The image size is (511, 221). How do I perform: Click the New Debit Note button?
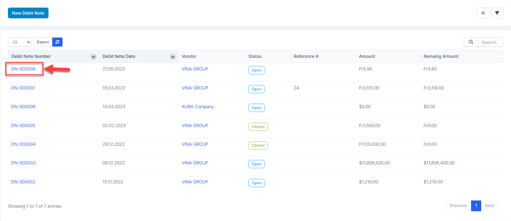point(28,13)
